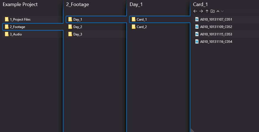
Task: Click the dimmed downward chevron in the toolbar
Action: point(222,11)
